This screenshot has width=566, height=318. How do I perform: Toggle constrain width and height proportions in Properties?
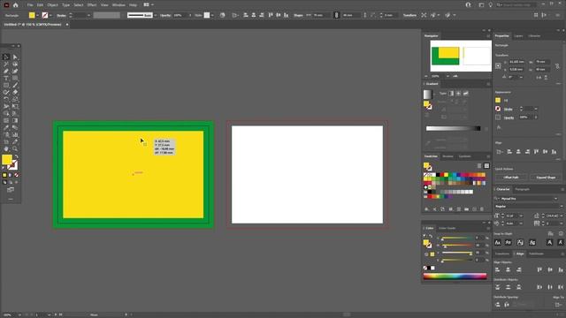[x=557, y=65]
